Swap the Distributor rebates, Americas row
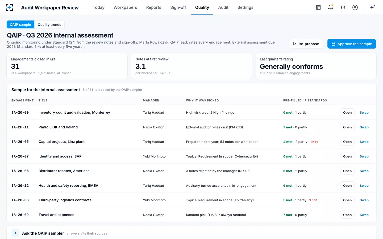This screenshot has height=239, width=383. pos(364,171)
